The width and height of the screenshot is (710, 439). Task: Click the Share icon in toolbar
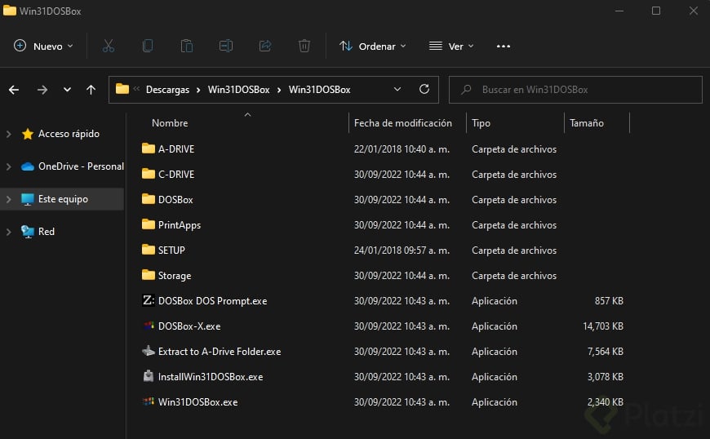pos(265,46)
